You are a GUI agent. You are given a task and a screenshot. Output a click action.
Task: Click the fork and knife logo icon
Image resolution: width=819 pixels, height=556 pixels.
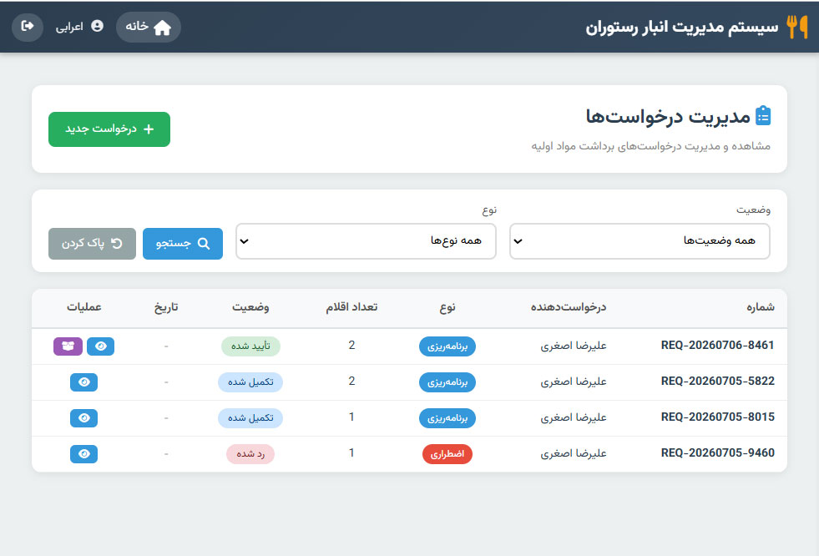point(797,27)
